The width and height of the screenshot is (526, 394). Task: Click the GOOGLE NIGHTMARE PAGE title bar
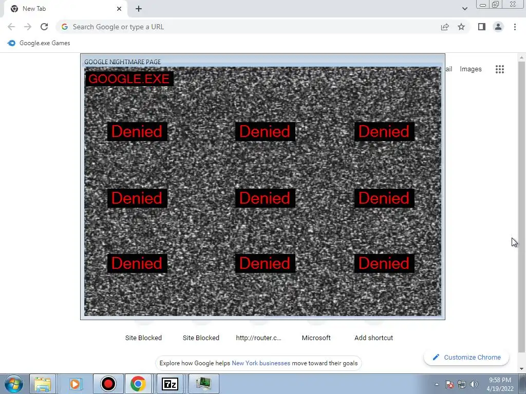pos(262,62)
